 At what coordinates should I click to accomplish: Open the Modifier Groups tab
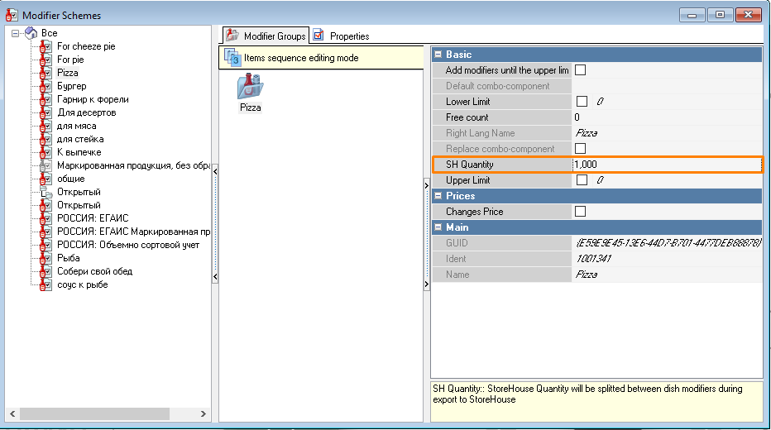coord(266,36)
